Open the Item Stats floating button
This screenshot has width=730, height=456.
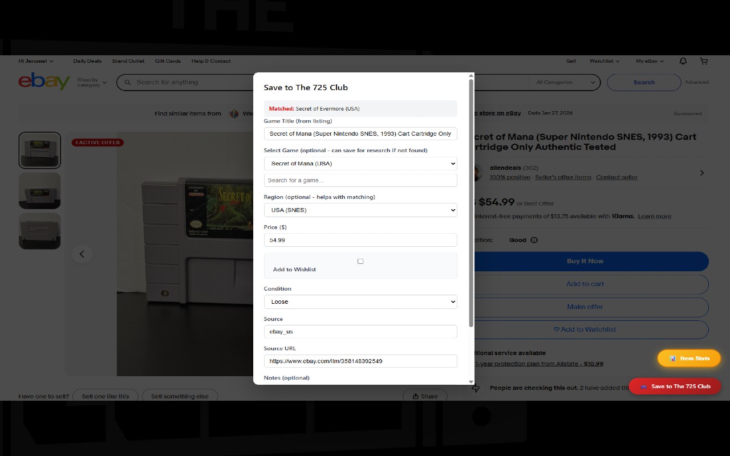click(689, 358)
